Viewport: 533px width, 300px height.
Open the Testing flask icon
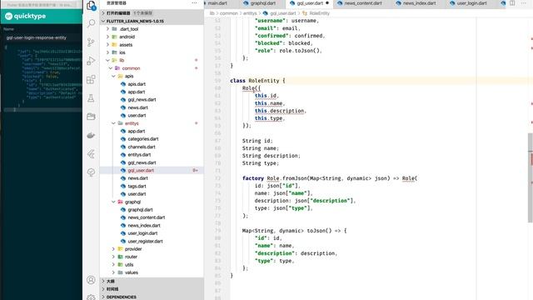tap(91, 98)
